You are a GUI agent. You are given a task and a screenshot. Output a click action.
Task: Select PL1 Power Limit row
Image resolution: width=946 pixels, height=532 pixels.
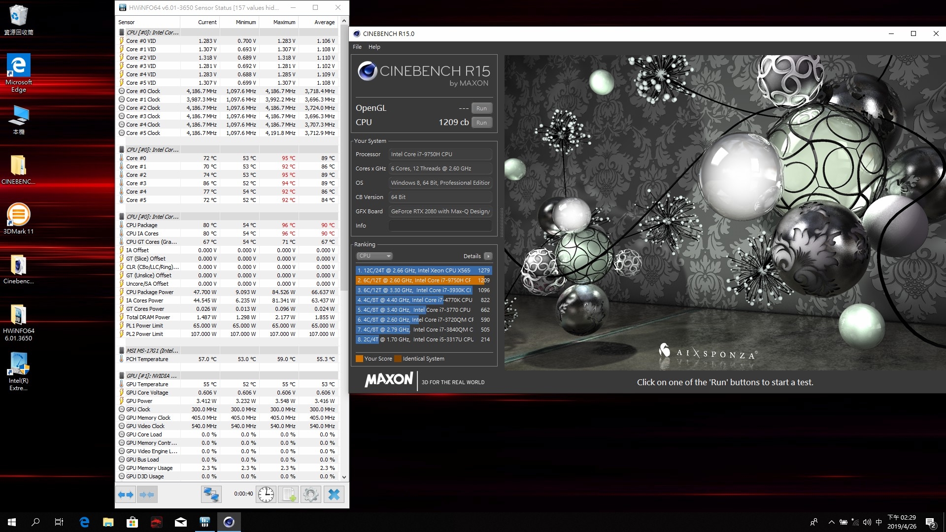coord(227,326)
